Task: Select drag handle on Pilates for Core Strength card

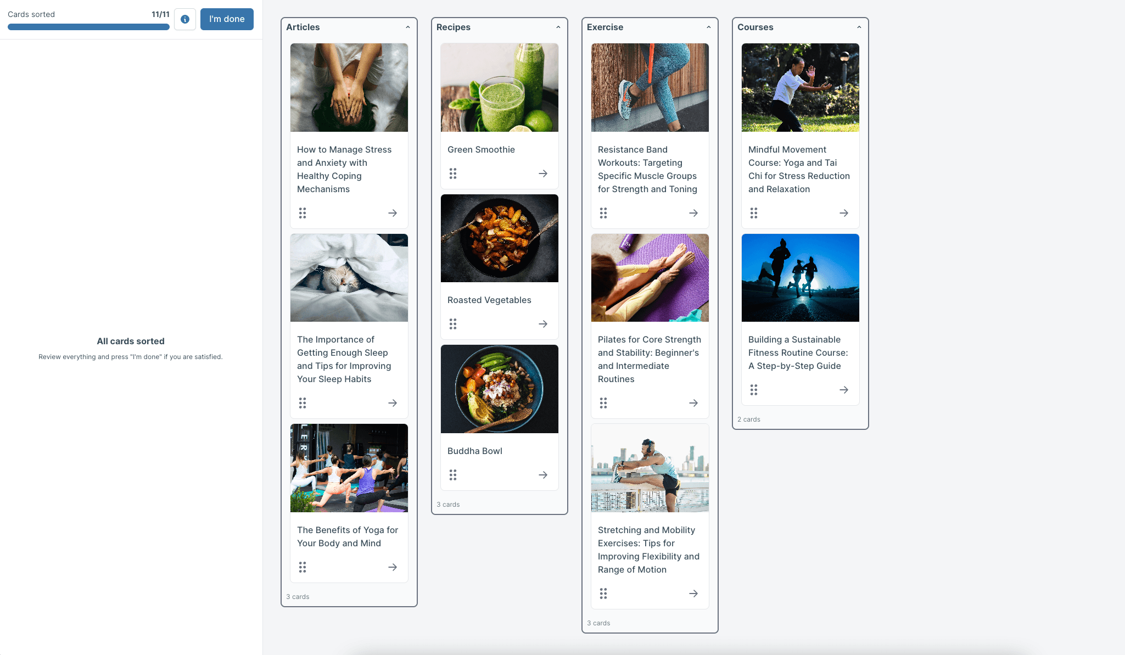Action: tap(603, 403)
